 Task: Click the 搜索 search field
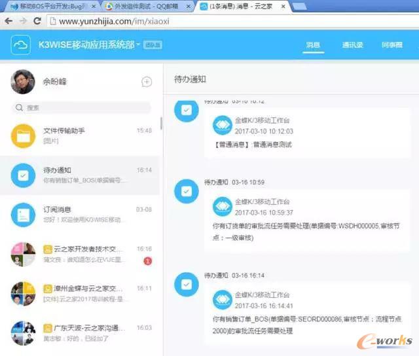pyautogui.click(x=81, y=107)
